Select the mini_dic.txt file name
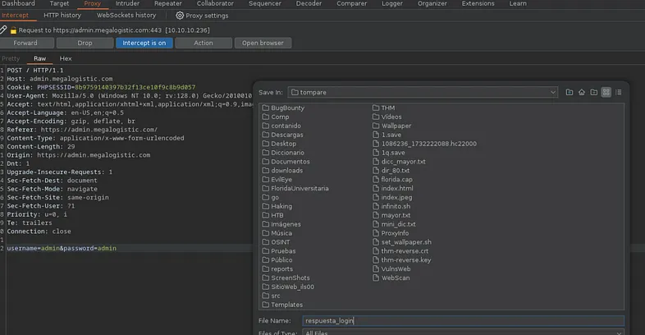The width and height of the screenshot is (645, 335). (x=398, y=224)
